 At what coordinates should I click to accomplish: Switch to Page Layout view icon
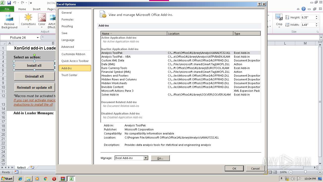point(270,172)
